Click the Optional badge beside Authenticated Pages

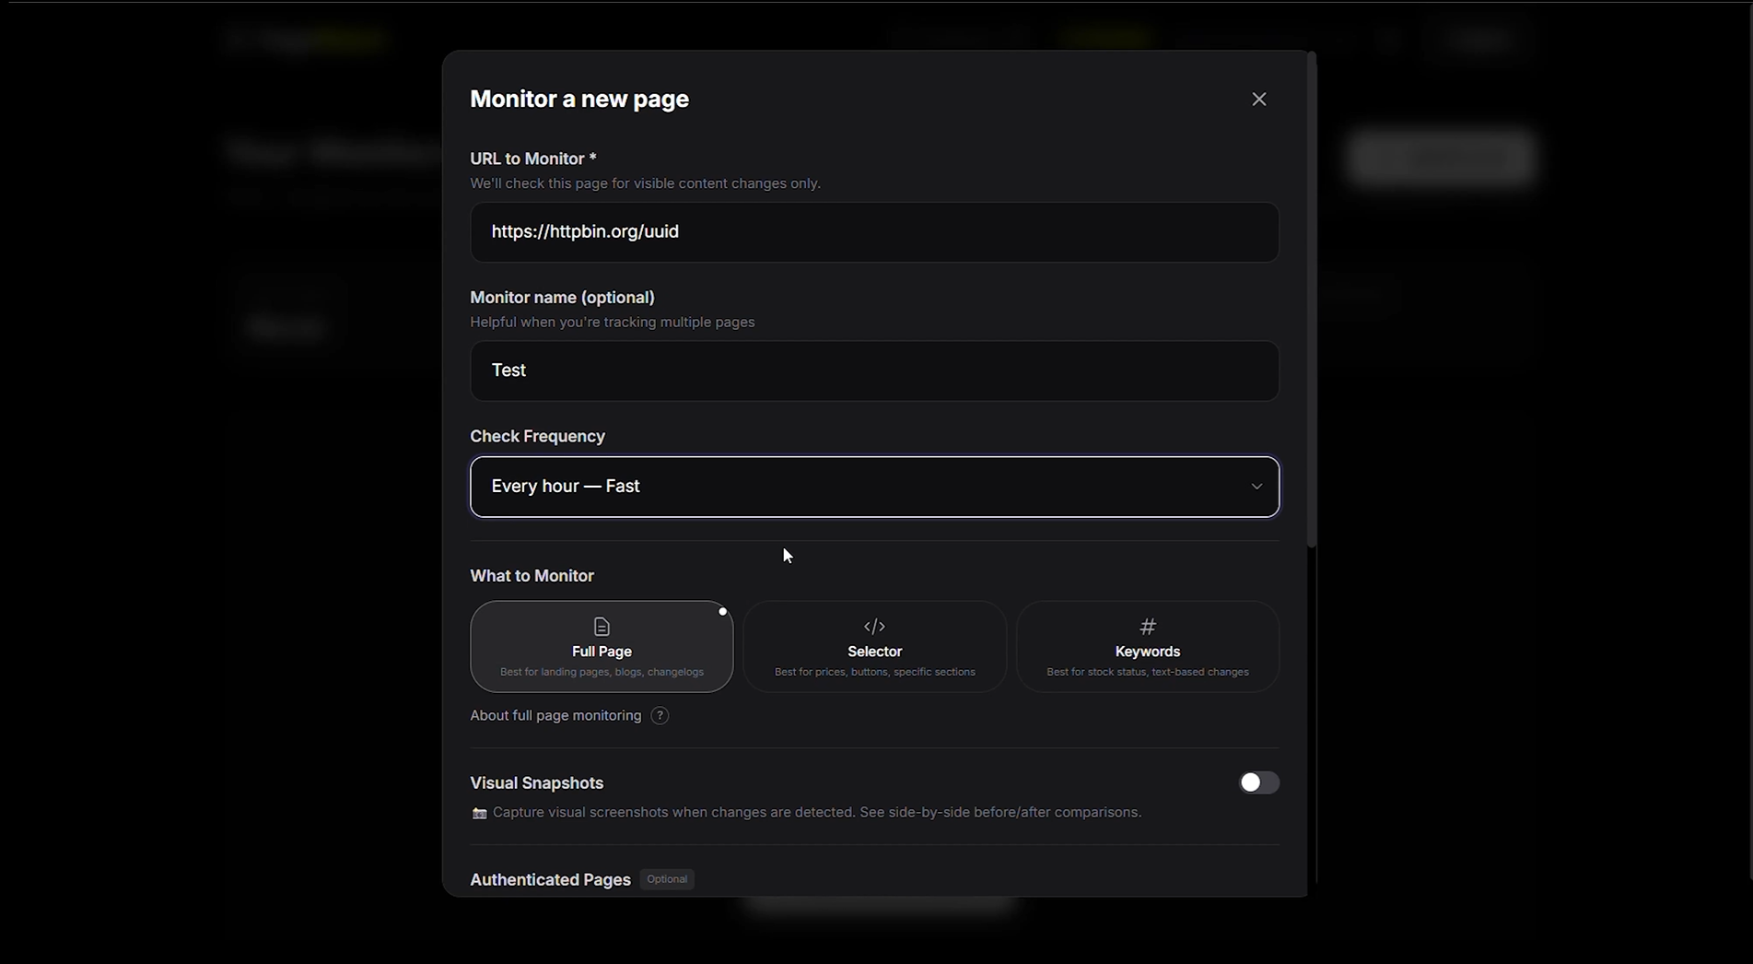click(667, 879)
